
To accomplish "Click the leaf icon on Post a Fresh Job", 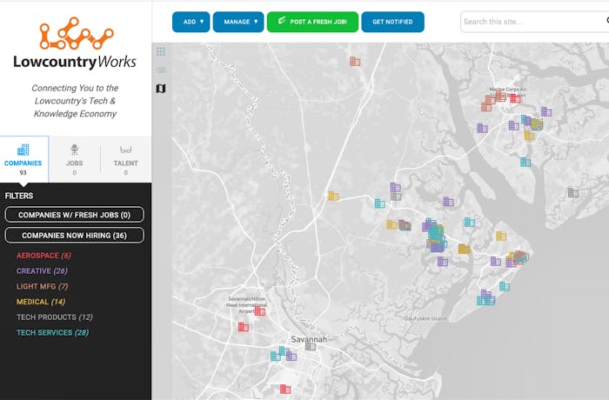I will (x=282, y=21).
